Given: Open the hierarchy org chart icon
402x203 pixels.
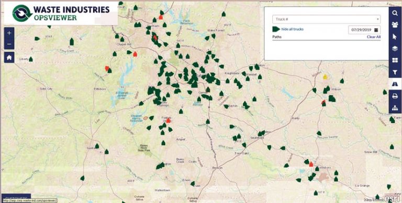Looking at the screenshot, I should [x=395, y=108].
